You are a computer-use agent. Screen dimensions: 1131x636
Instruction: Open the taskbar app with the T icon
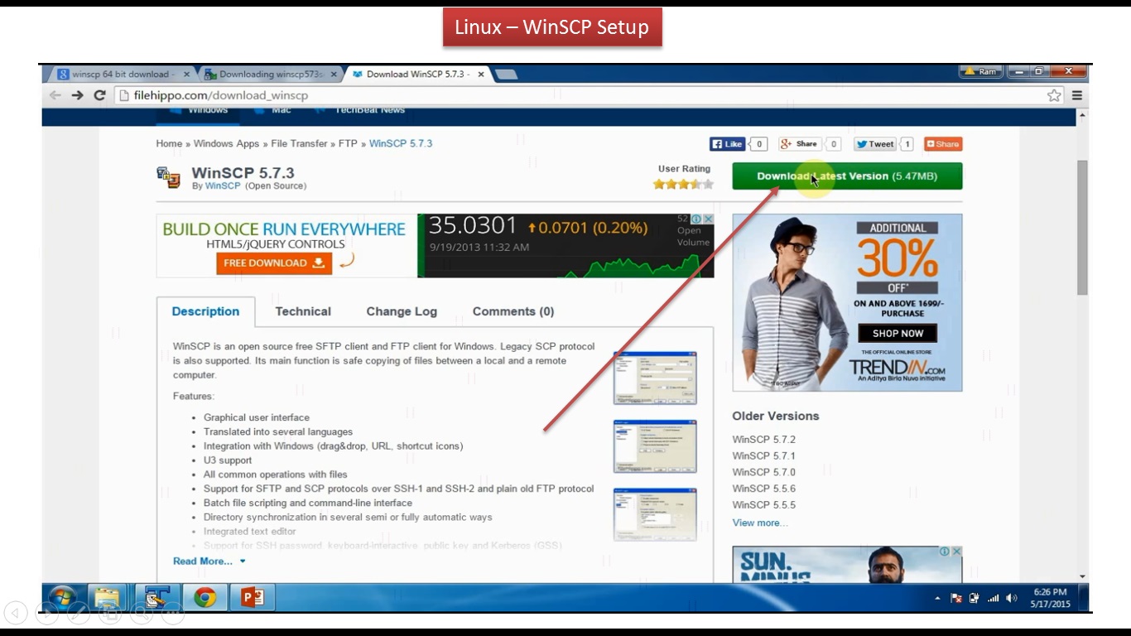click(156, 597)
